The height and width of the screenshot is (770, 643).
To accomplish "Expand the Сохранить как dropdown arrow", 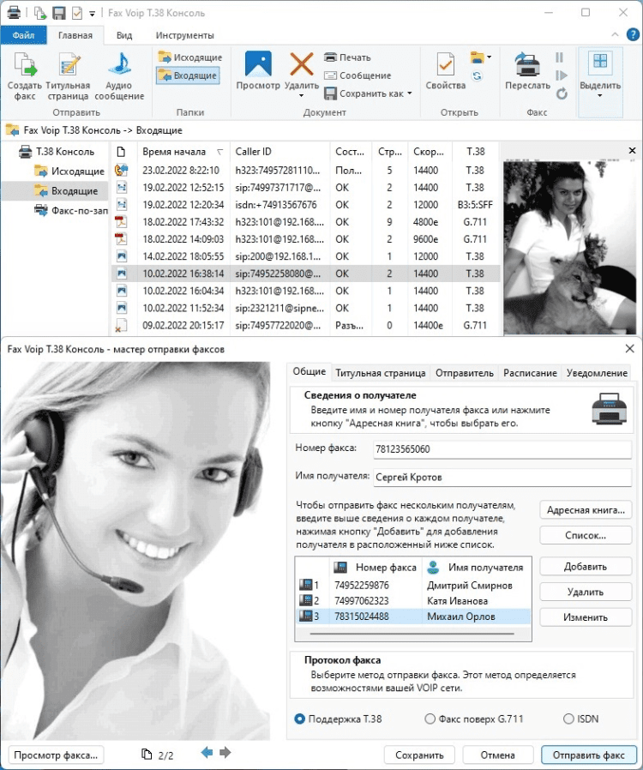I will (x=410, y=94).
